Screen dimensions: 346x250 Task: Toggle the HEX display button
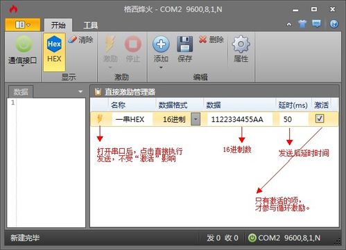(54, 52)
